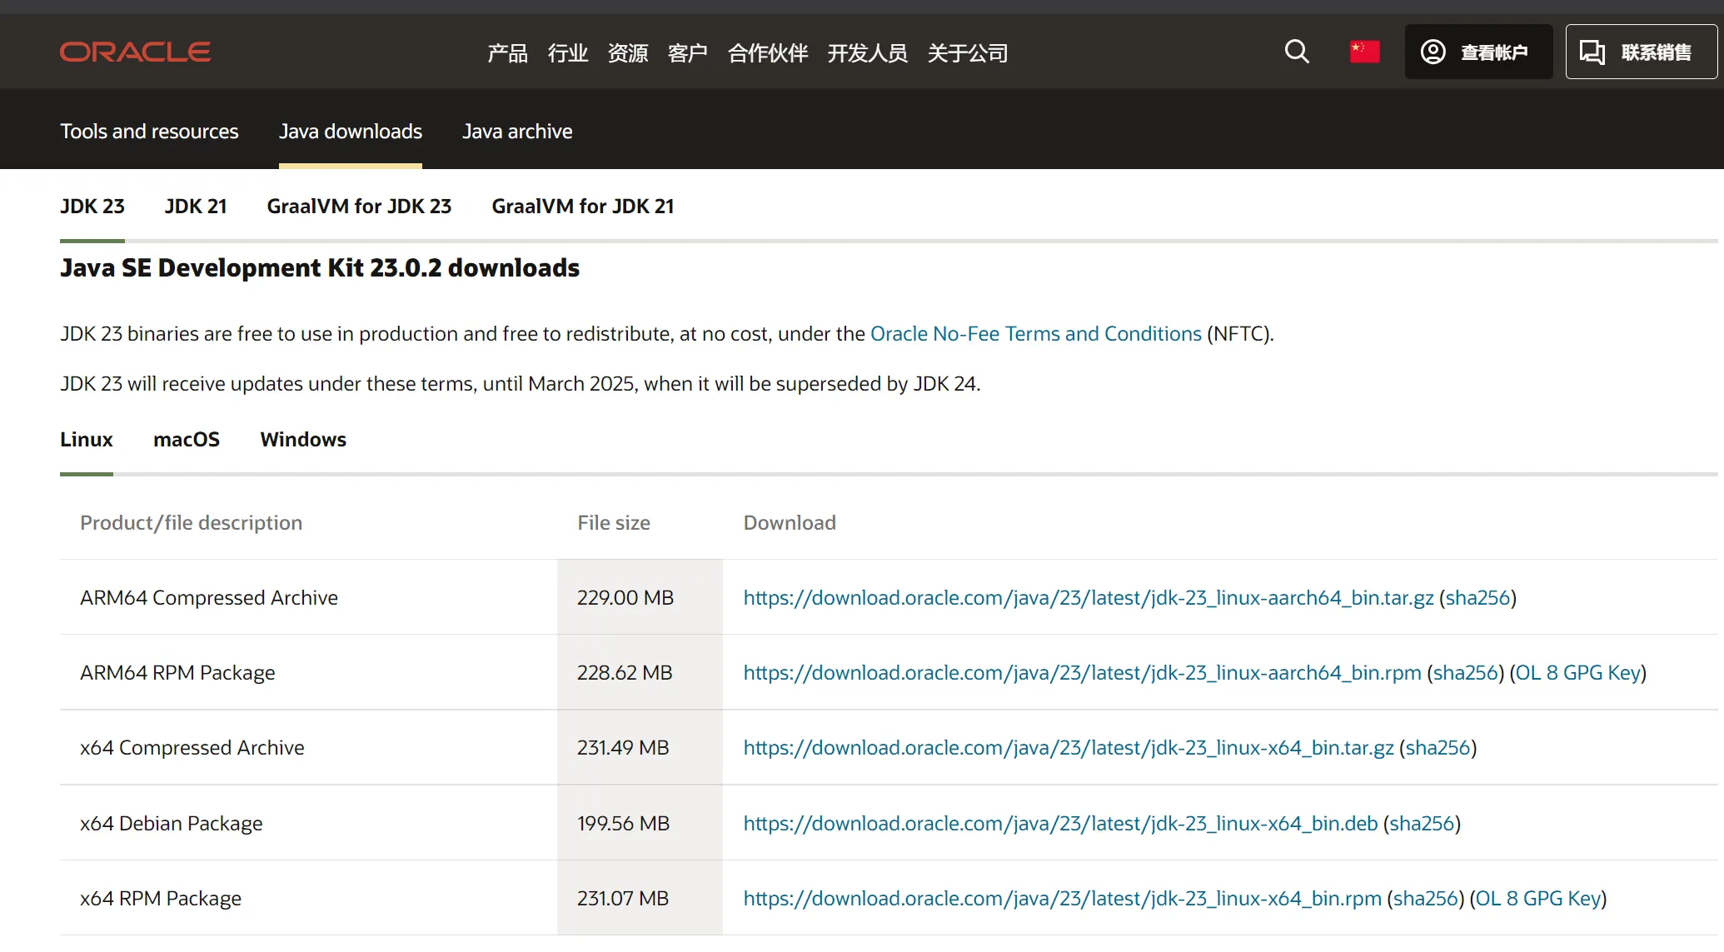Screen dimensions: 1724x952
Task: Open the 关于公司 menu
Action: [968, 53]
